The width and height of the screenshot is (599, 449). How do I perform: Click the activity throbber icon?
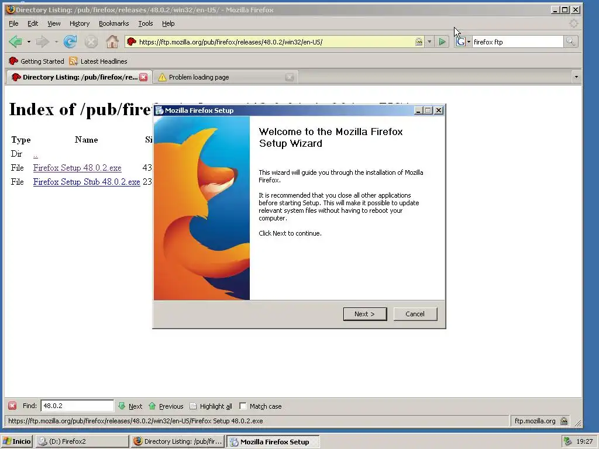573,23
